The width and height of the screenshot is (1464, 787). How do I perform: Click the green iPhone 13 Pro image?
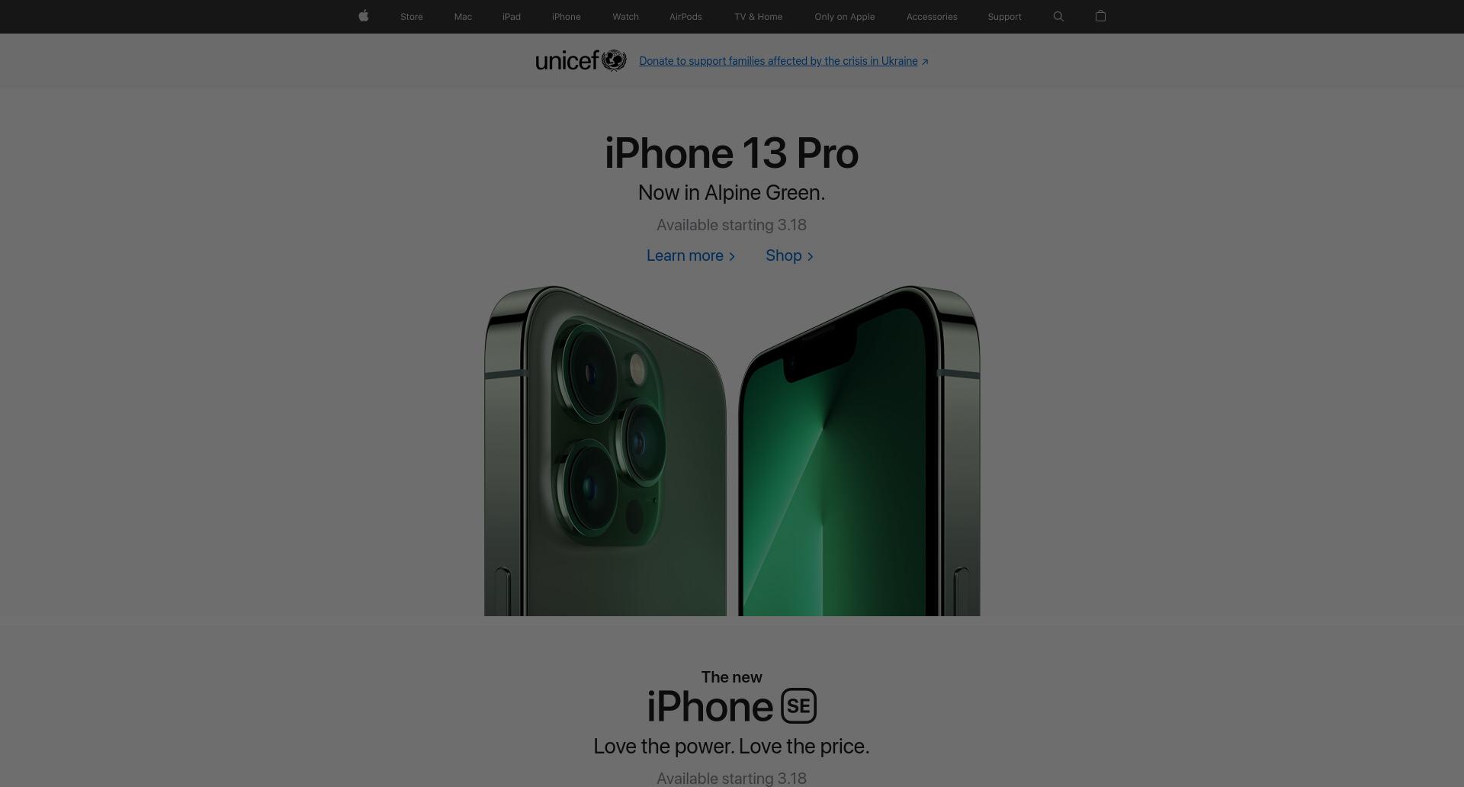(x=732, y=451)
